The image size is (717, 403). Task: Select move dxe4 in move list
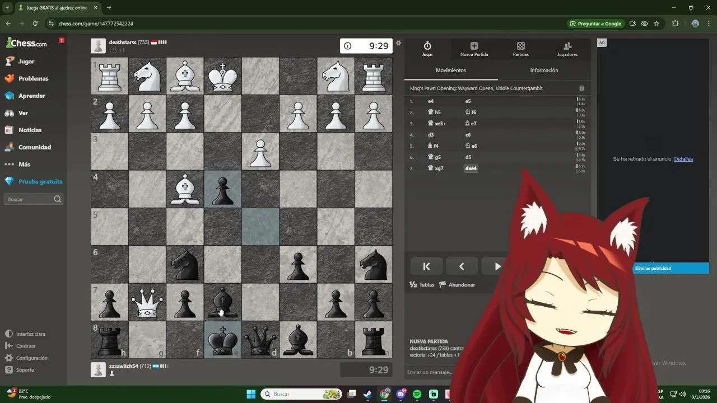coord(471,168)
